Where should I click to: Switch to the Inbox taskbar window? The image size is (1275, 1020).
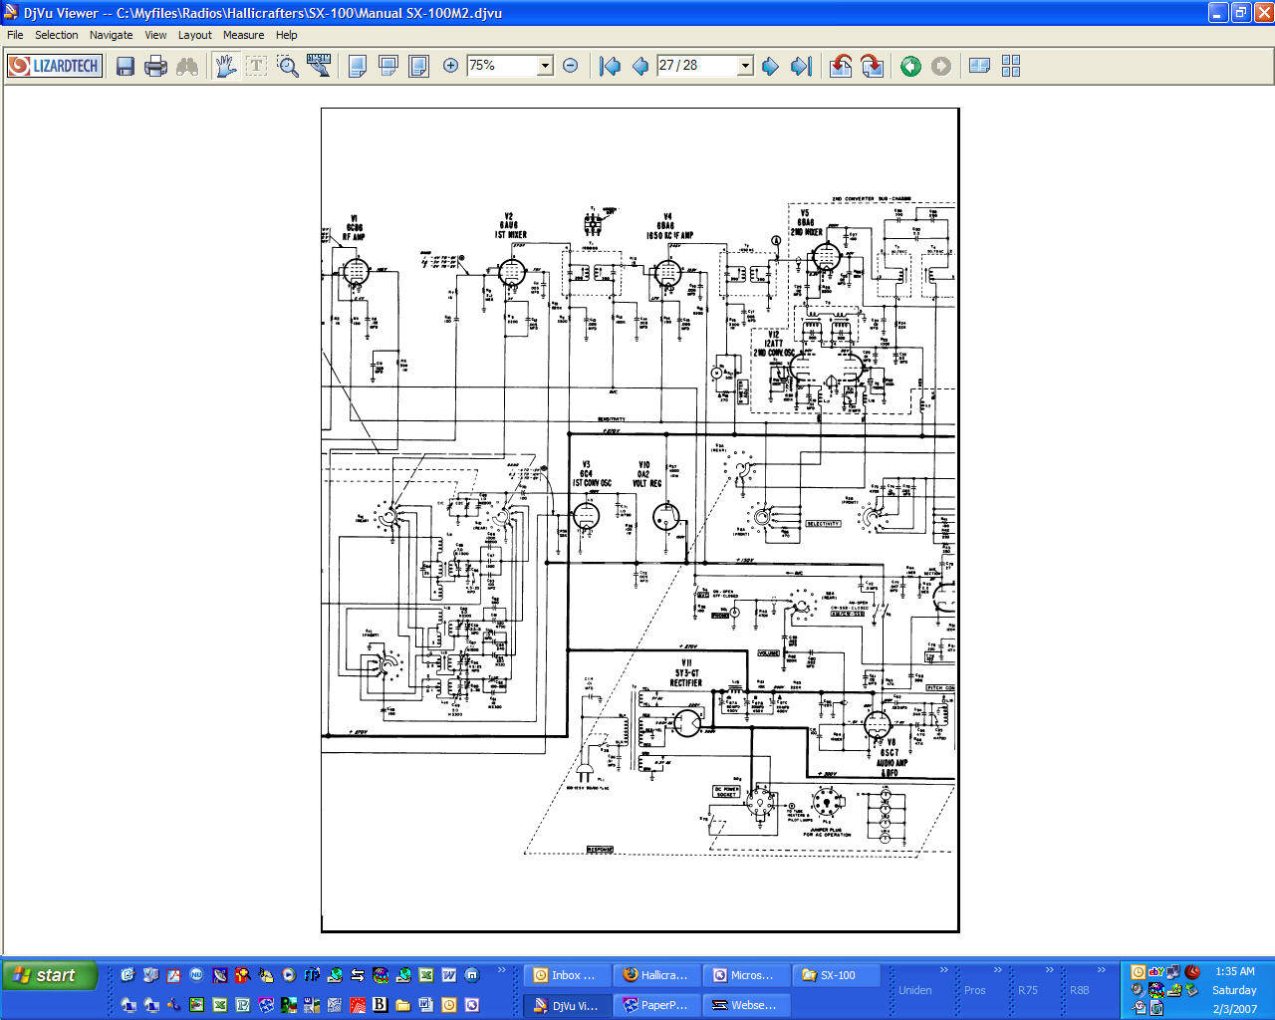(x=566, y=975)
